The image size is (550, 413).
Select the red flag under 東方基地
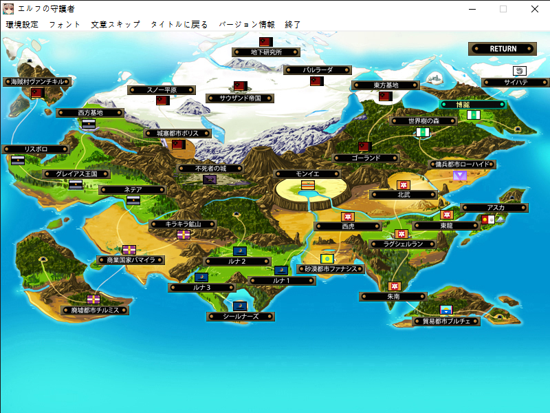coord(385,96)
